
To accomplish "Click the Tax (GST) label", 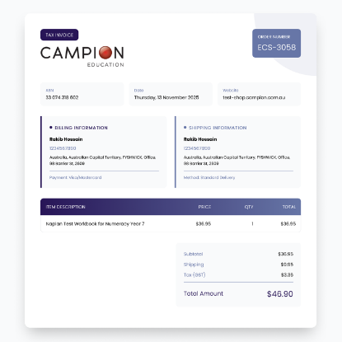I will click(x=194, y=274).
